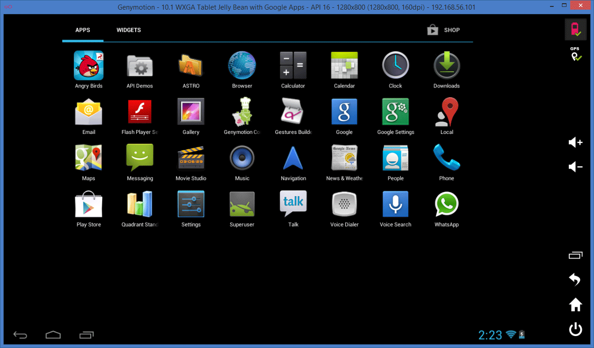Open the Local app
The height and width of the screenshot is (348, 594).
pos(446,112)
